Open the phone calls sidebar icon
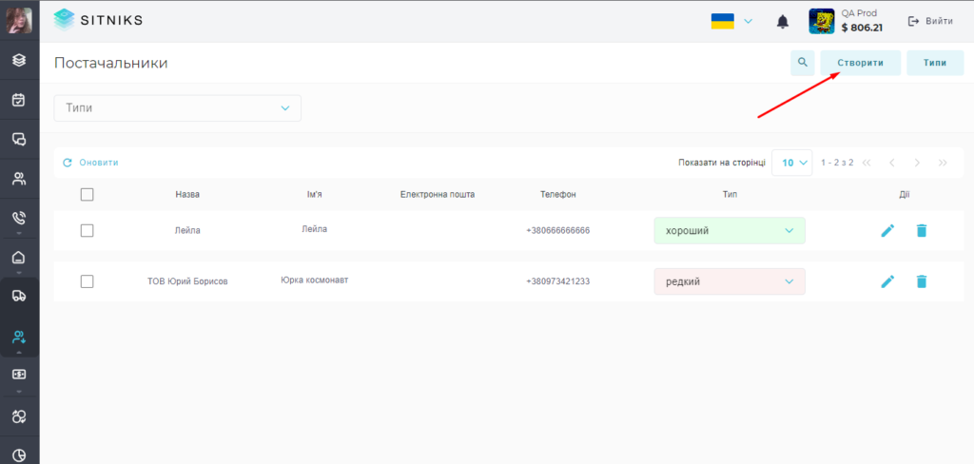This screenshot has height=464, width=974. 19,218
